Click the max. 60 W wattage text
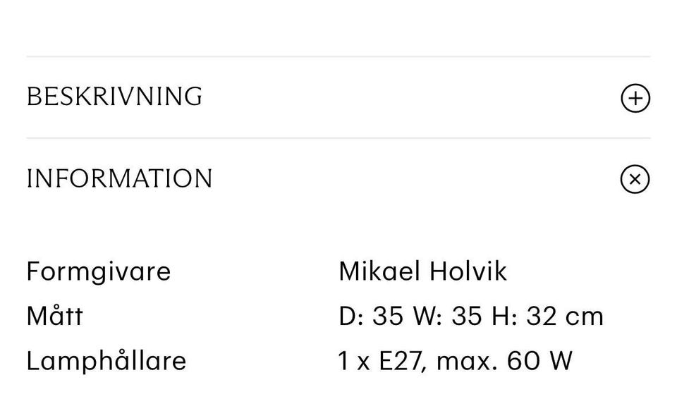677x418 pixels. coord(504,361)
